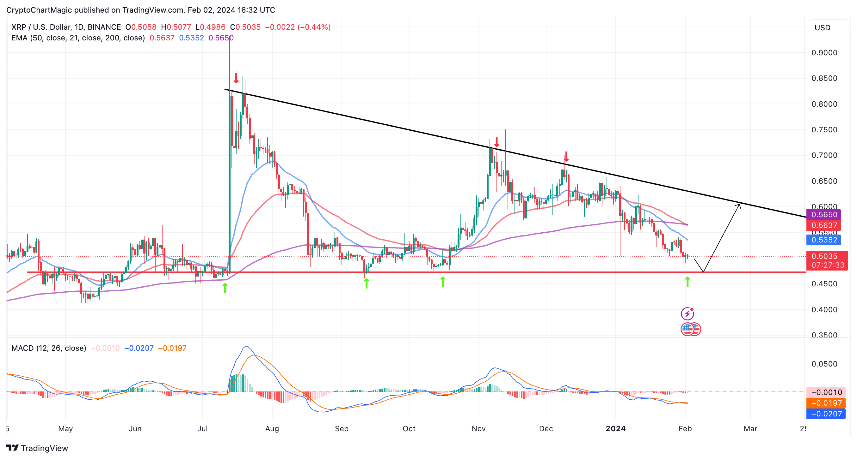This screenshot has height=459, width=857.
Task: Click the MACD legend value -0.0197
Action: pos(172,348)
